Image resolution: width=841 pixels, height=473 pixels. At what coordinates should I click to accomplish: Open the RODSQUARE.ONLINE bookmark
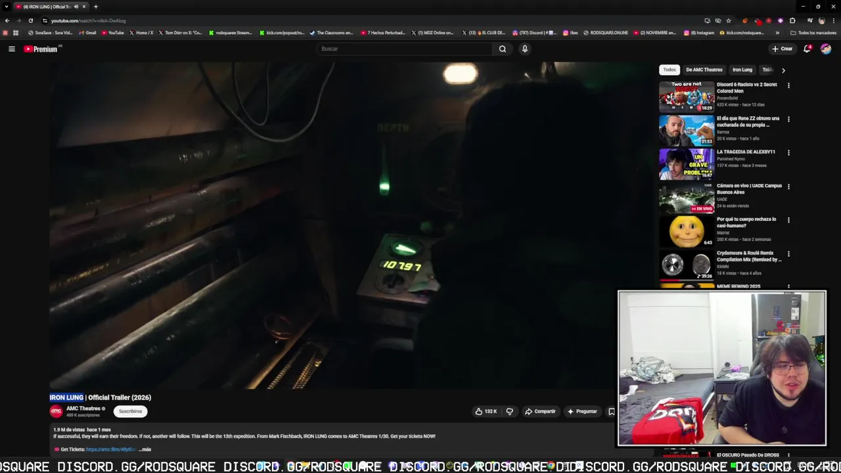606,32
